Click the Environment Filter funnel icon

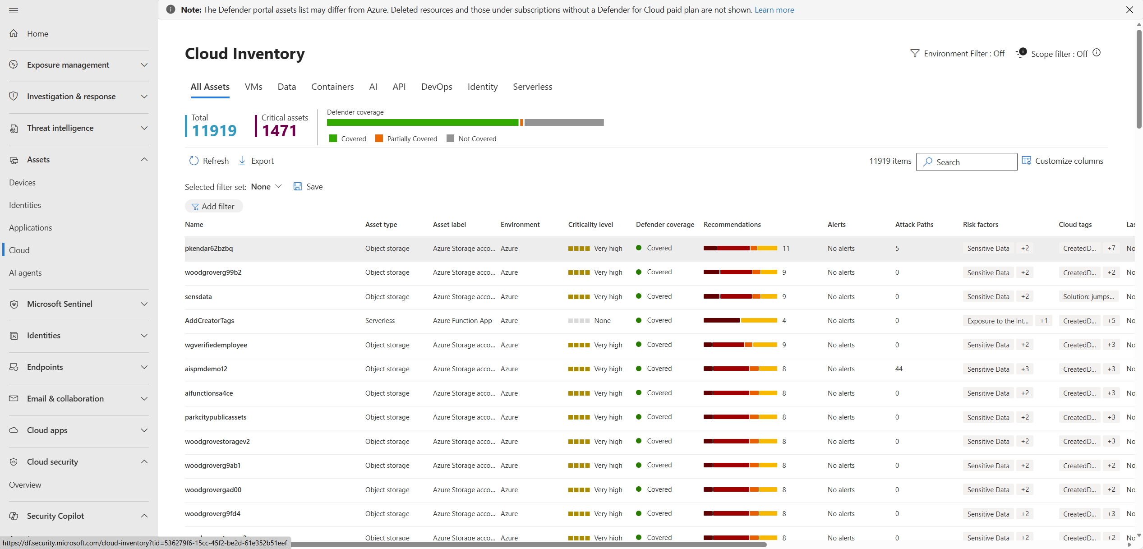914,54
